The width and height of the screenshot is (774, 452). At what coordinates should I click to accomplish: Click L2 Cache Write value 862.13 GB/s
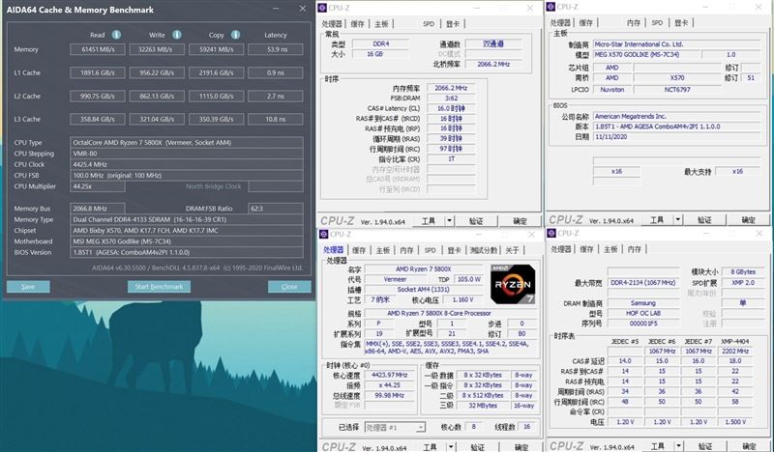157,97
